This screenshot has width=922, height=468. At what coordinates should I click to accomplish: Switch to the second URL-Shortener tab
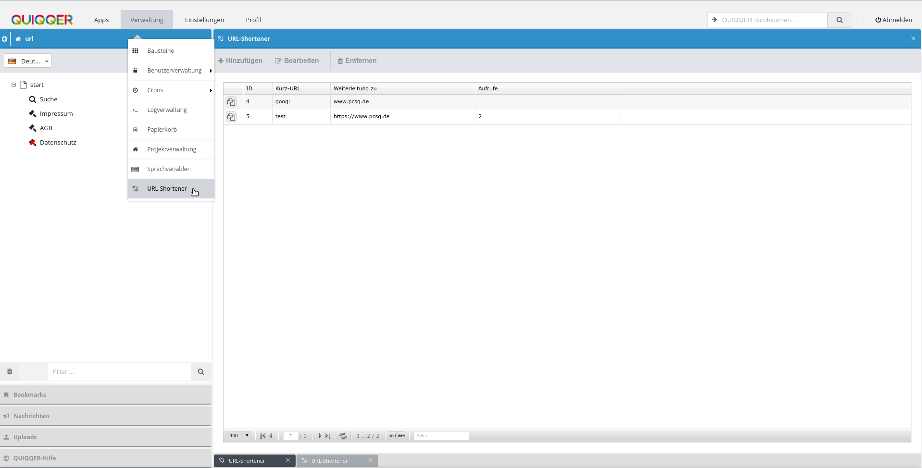point(330,461)
